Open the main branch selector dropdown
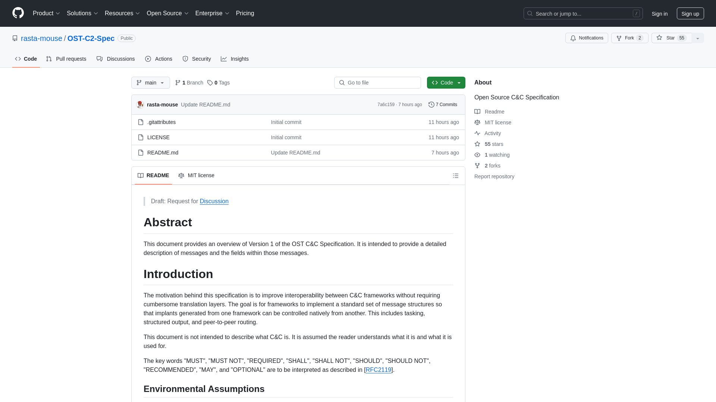 point(151,83)
